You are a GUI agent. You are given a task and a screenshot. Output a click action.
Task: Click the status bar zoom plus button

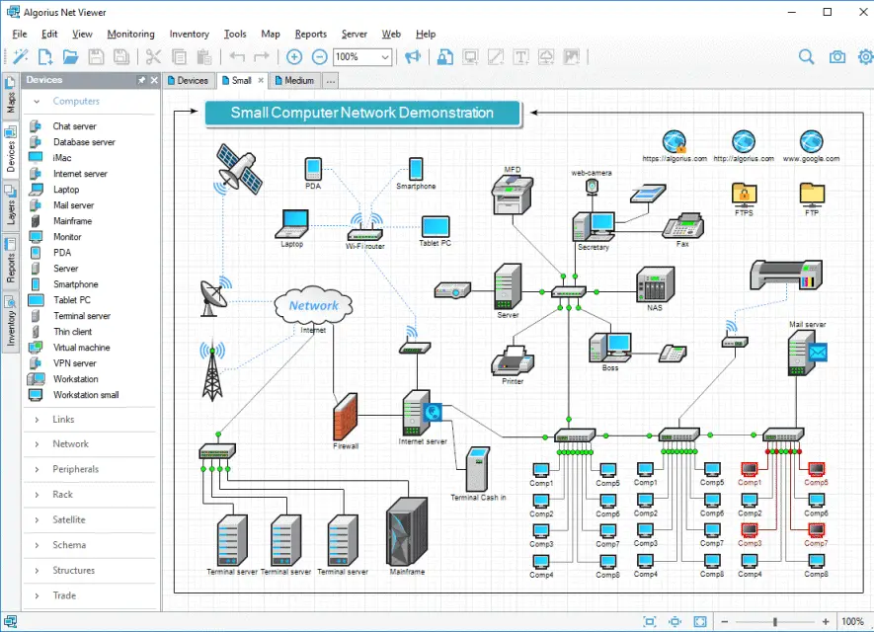[826, 621]
